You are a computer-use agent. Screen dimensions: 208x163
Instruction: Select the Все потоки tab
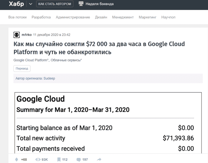click(x=18, y=17)
